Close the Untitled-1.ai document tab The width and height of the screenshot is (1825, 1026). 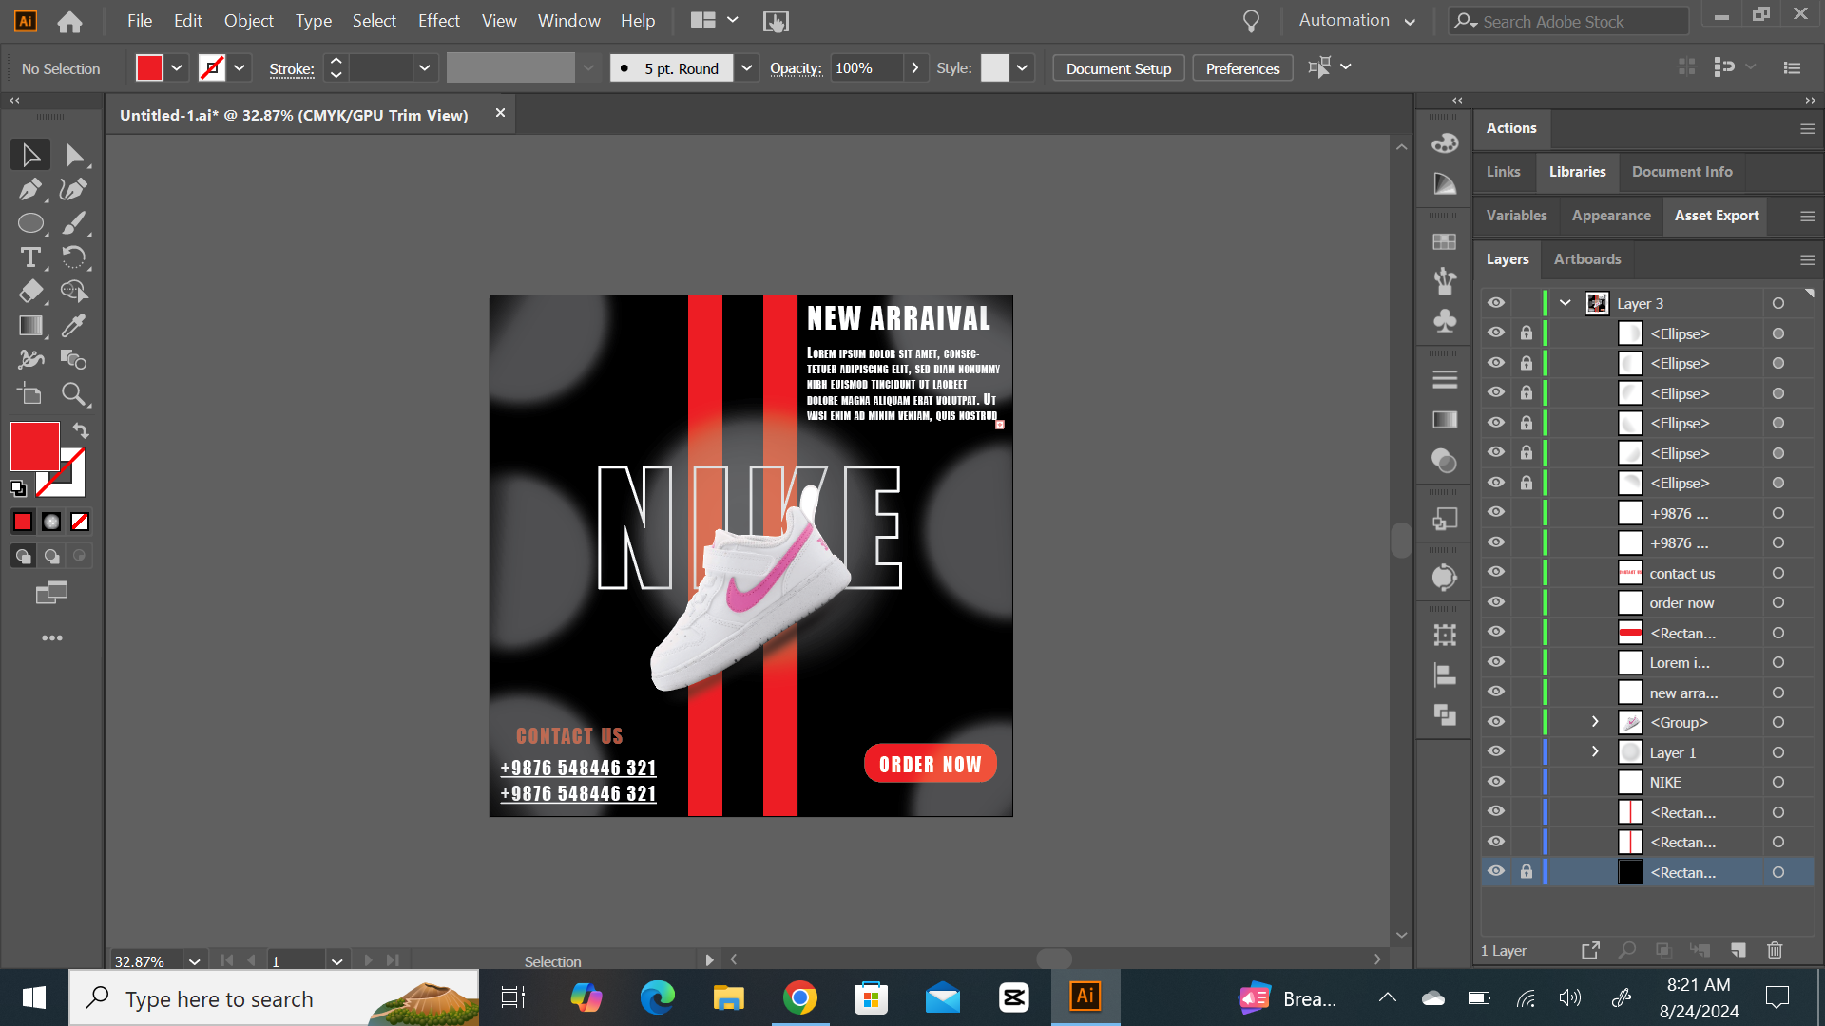click(x=500, y=113)
